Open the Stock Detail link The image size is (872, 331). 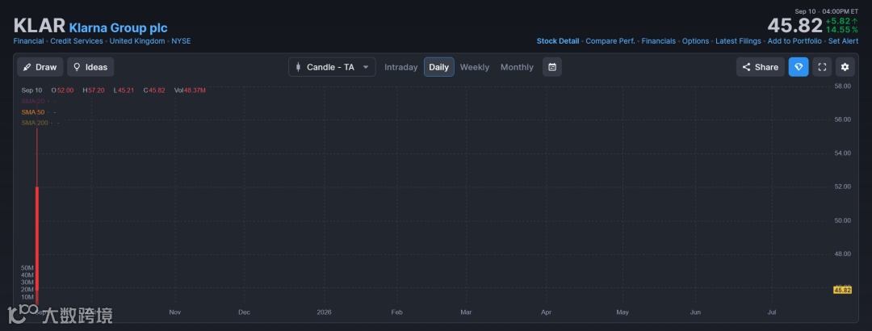click(x=558, y=41)
